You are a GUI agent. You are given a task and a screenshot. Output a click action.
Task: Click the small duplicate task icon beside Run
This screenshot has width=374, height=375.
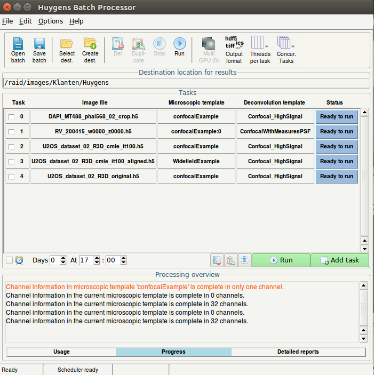tap(231, 260)
